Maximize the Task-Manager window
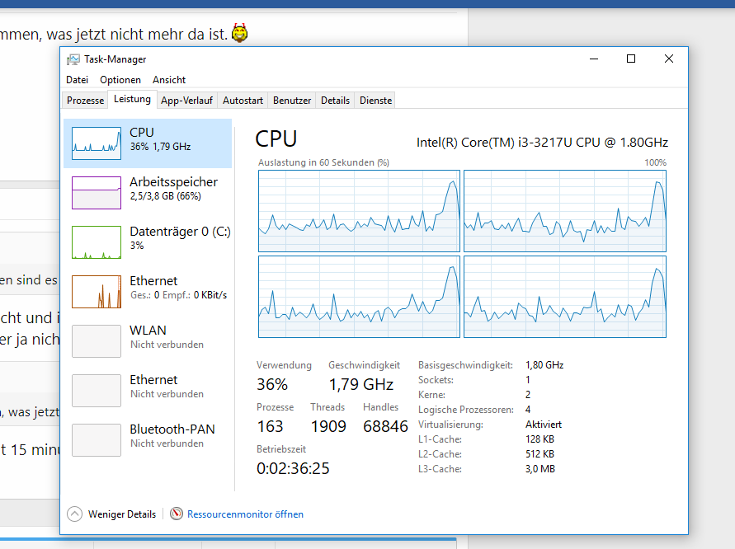This screenshot has width=735, height=549. point(631,59)
